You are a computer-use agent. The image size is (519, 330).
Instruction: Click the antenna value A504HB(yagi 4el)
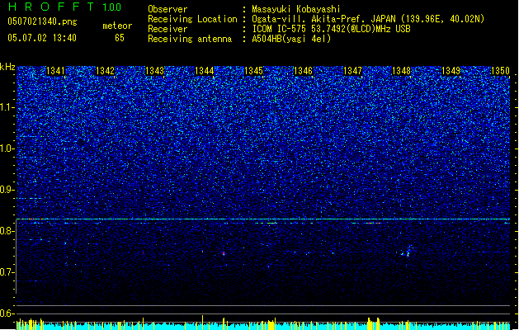(x=291, y=39)
